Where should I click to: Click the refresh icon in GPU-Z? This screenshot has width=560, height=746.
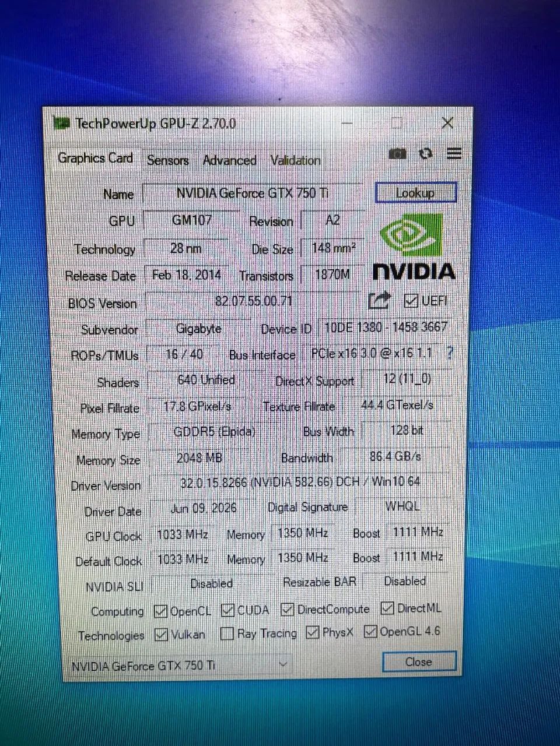(426, 153)
